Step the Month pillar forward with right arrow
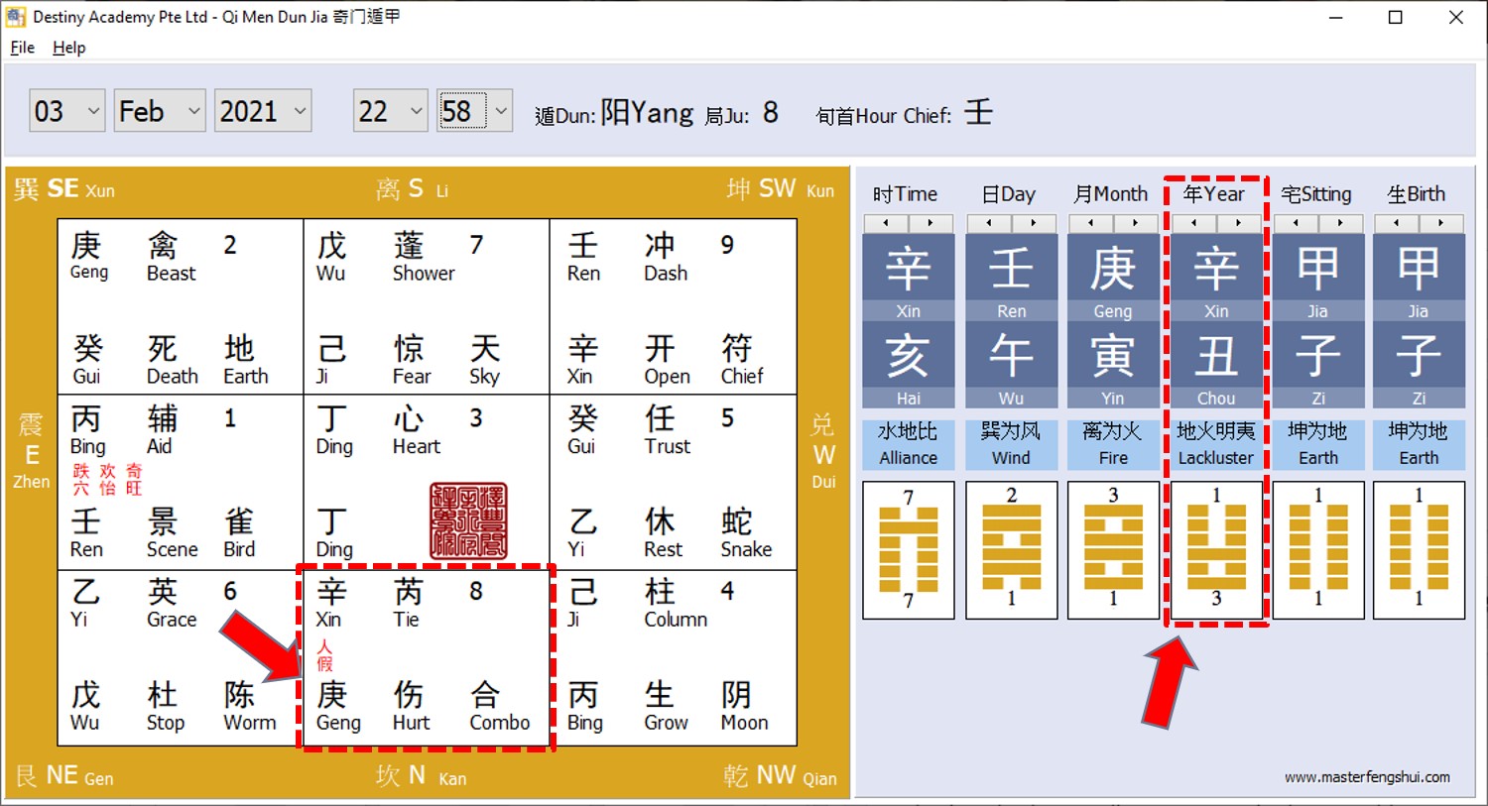This screenshot has height=806, width=1488. 1136,223
